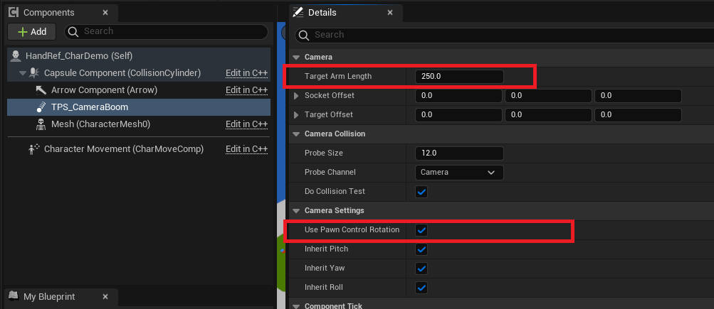Screen dimensions: 714x309
Task: Expand the Socket Offset property
Action: tap(296, 96)
